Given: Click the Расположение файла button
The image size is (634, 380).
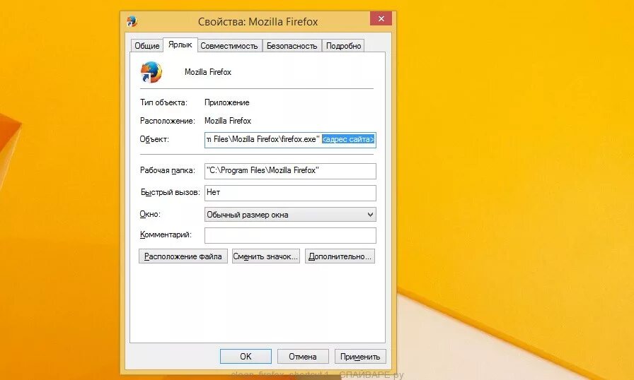Looking at the screenshot, I should [x=183, y=256].
